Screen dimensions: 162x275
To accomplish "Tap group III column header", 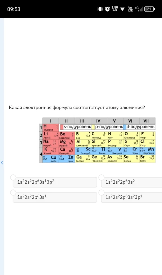I will [x=83, y=121].
